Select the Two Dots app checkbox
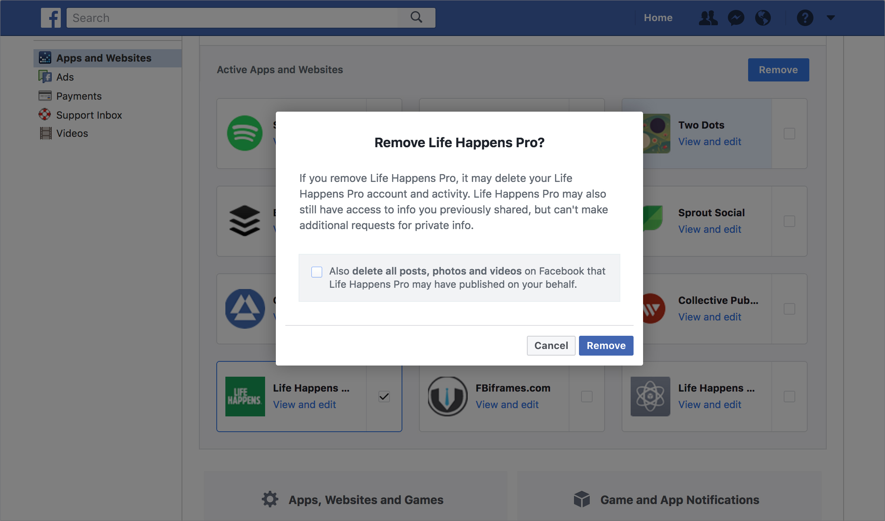Image resolution: width=885 pixels, height=521 pixels. 789,134
